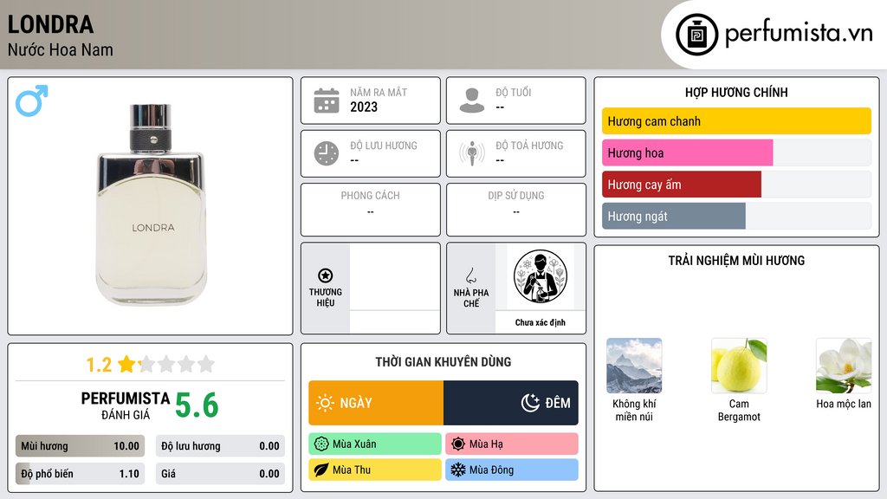The width and height of the screenshot is (887, 499).
Task: Click the calendar icon beside Năm ra mắt
Action: click(x=327, y=100)
